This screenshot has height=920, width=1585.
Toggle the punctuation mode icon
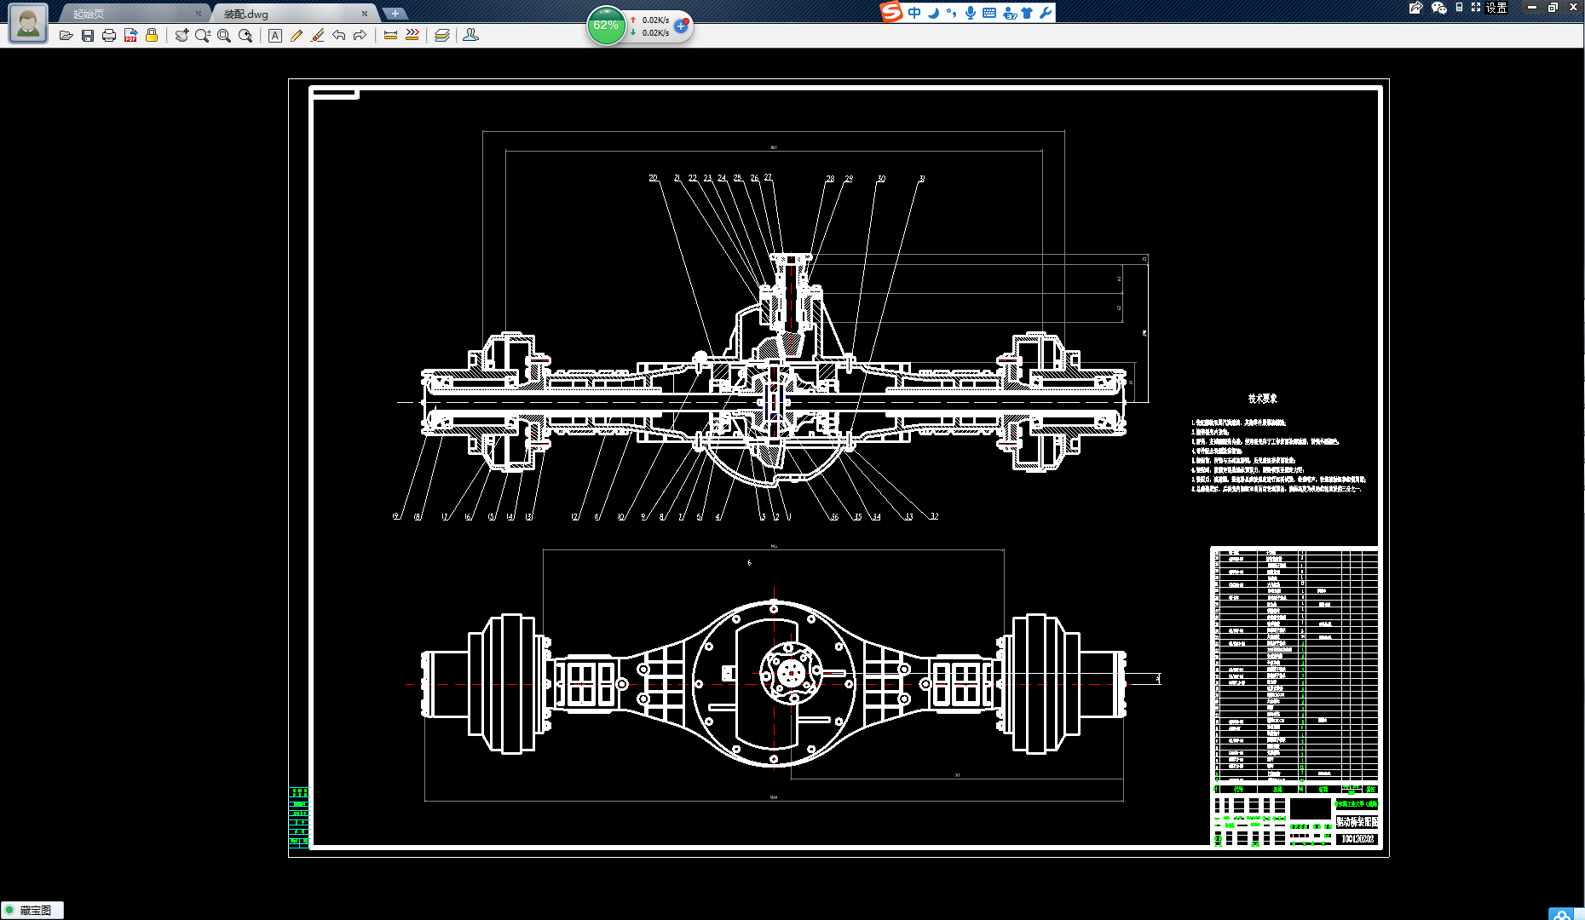pyautogui.click(x=952, y=13)
